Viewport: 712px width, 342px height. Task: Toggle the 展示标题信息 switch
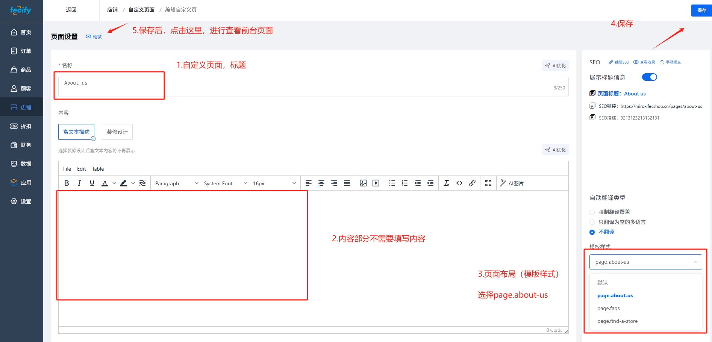pos(649,77)
